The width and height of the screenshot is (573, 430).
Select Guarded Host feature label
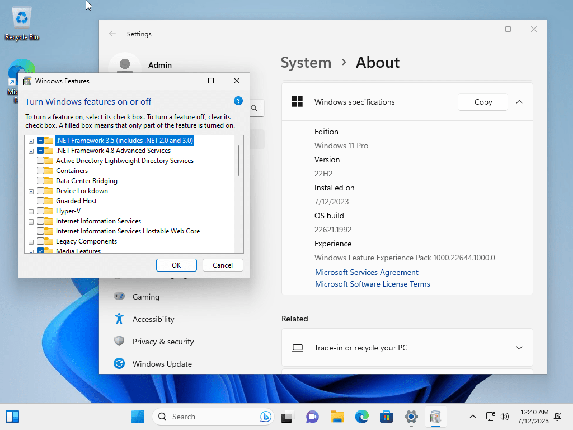click(76, 201)
